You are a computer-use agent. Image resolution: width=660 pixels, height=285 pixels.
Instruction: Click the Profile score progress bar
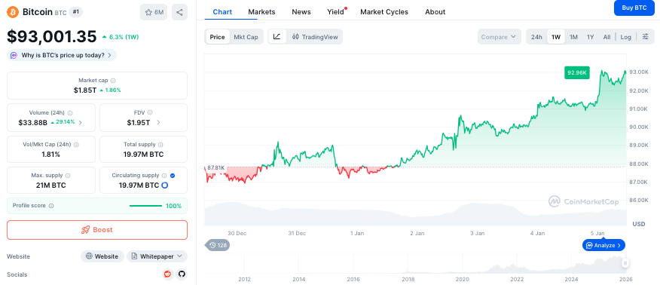coord(145,206)
